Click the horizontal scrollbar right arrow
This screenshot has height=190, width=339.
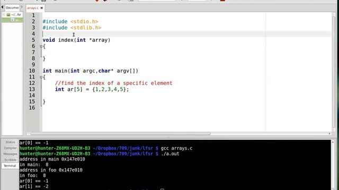[x=329, y=134]
